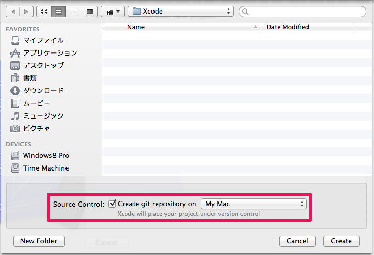Toggle Create git repository checkbox
The width and height of the screenshot is (374, 255).
(113, 204)
